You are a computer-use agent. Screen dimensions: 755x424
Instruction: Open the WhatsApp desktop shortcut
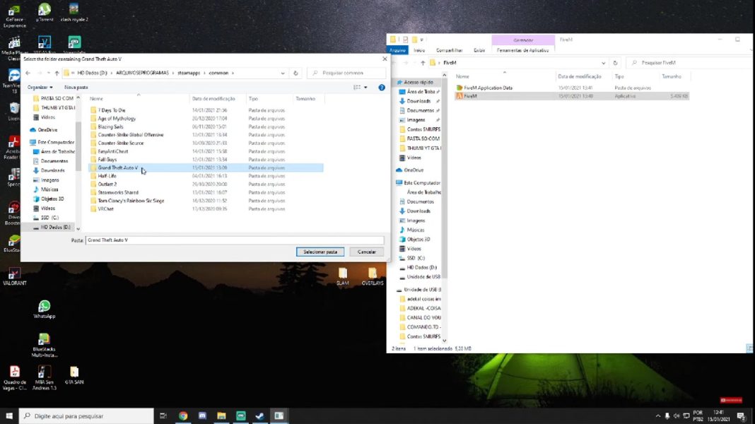pyautogui.click(x=45, y=310)
